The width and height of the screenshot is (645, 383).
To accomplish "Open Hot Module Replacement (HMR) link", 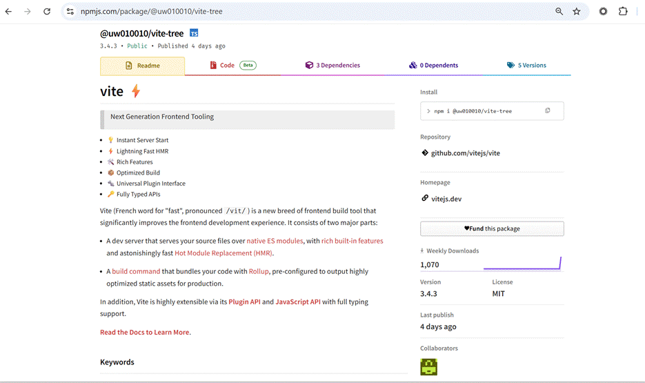I will coord(224,253).
